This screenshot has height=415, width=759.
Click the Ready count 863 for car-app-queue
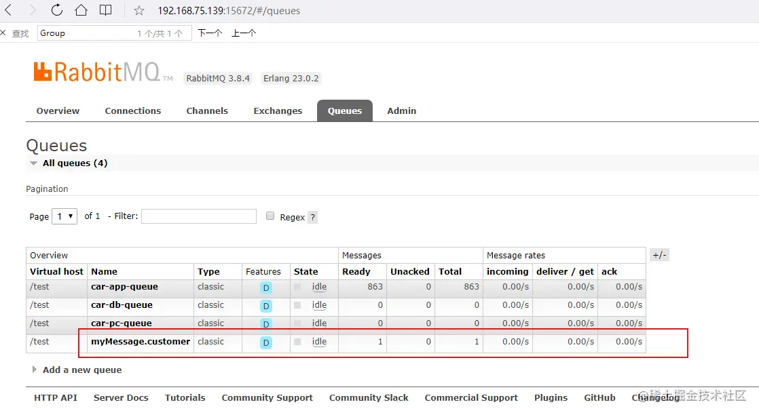click(x=375, y=286)
